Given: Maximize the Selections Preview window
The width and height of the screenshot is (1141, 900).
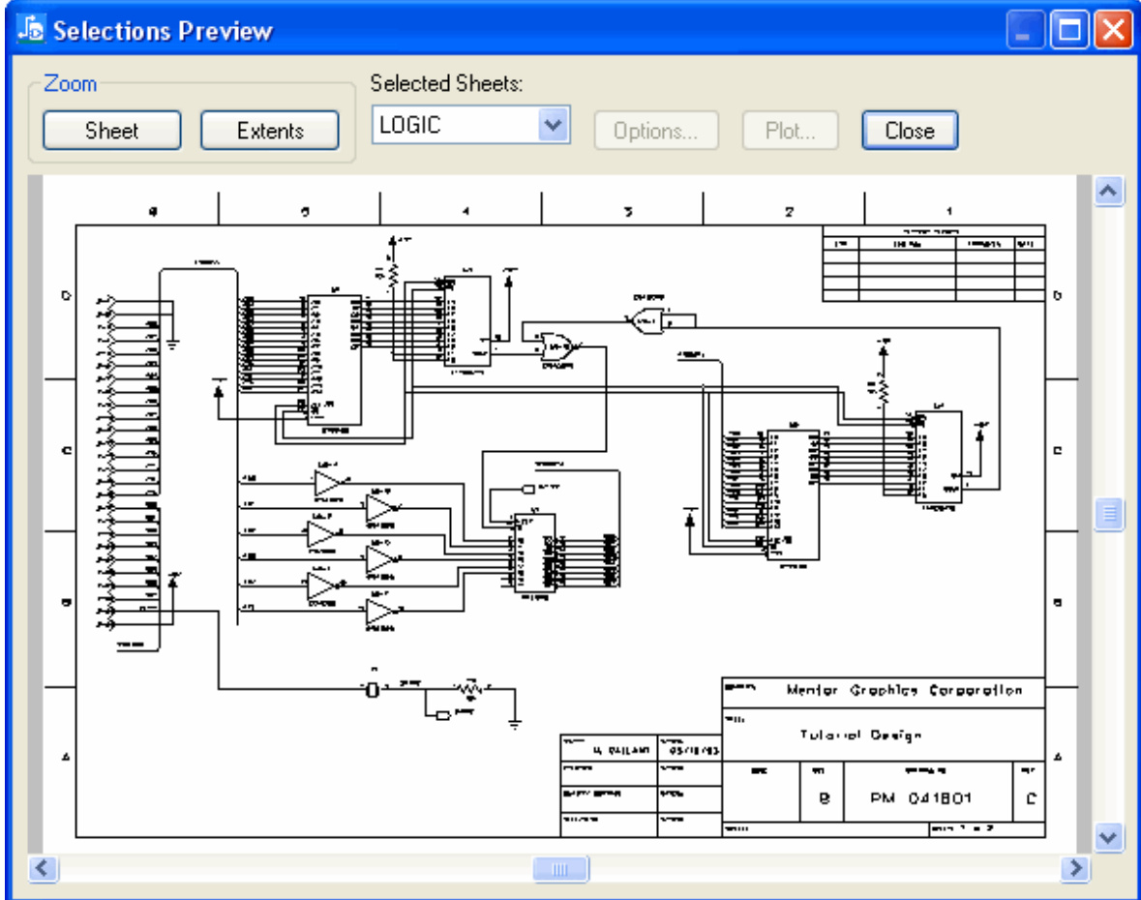Looking at the screenshot, I should pos(1070,31).
